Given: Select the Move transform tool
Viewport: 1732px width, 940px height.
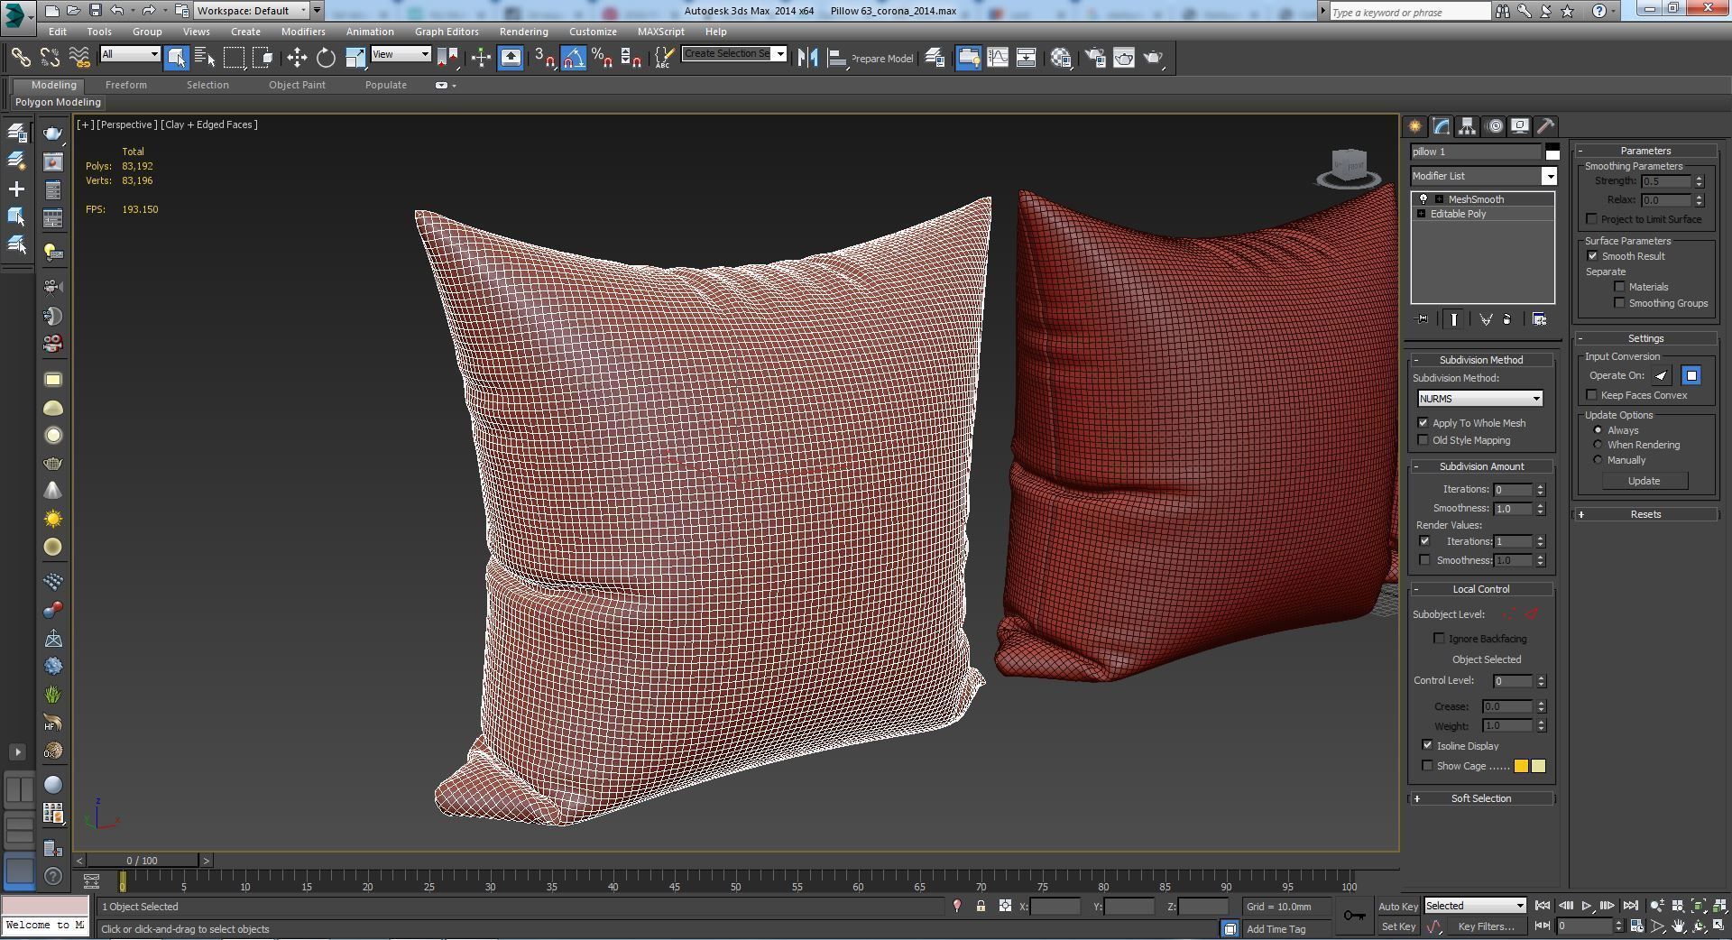Looking at the screenshot, I should click(x=297, y=58).
